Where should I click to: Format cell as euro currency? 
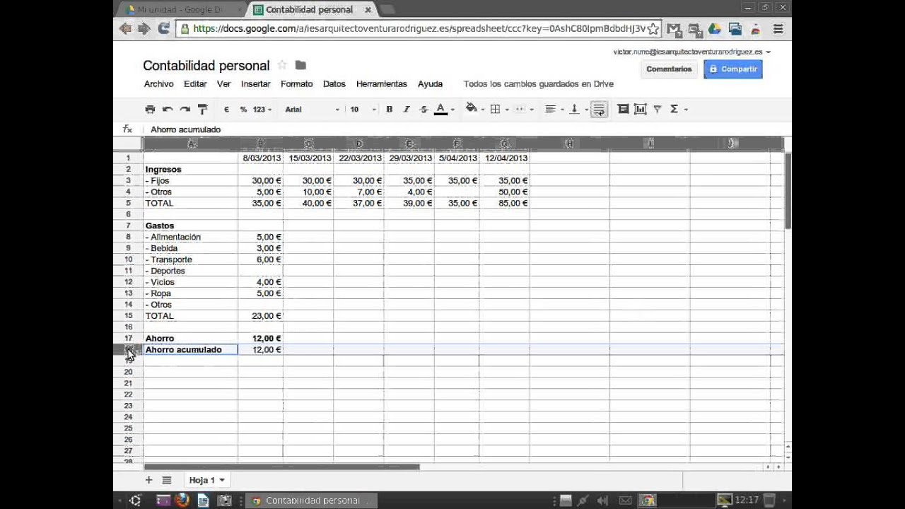(226, 109)
